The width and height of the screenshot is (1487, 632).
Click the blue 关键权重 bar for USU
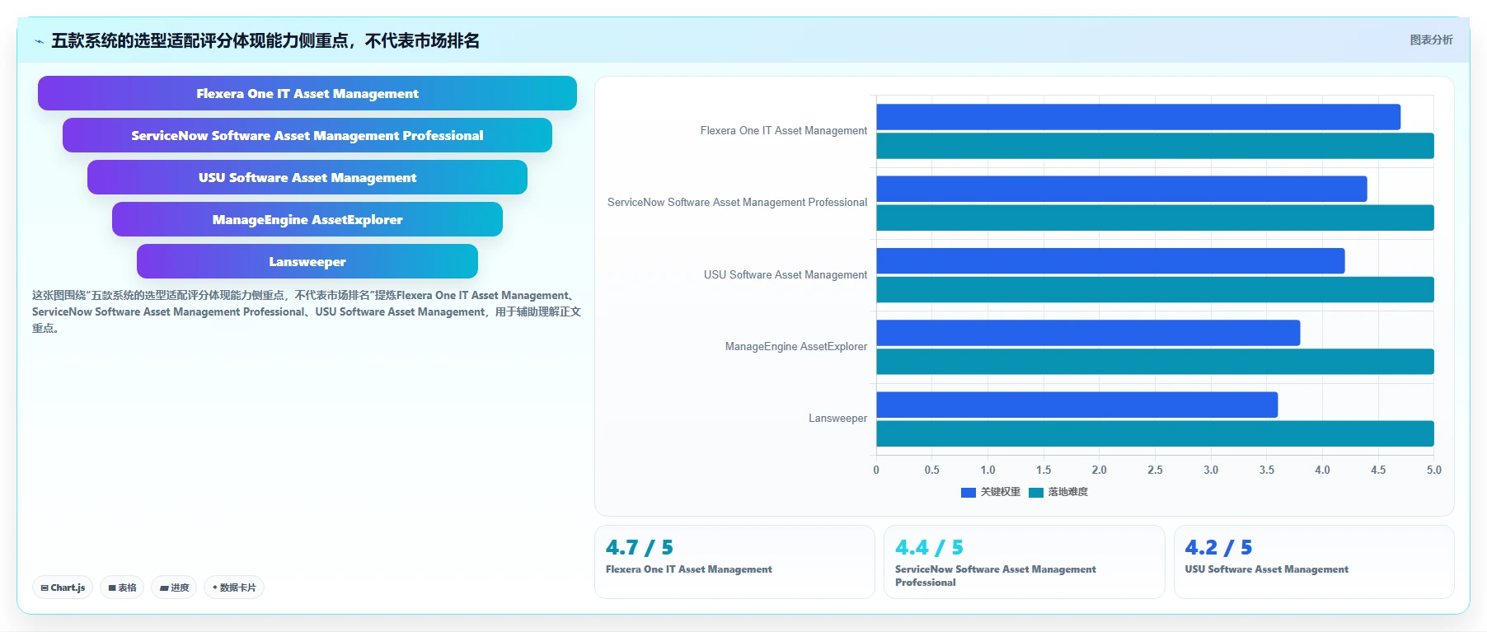(x=1110, y=261)
